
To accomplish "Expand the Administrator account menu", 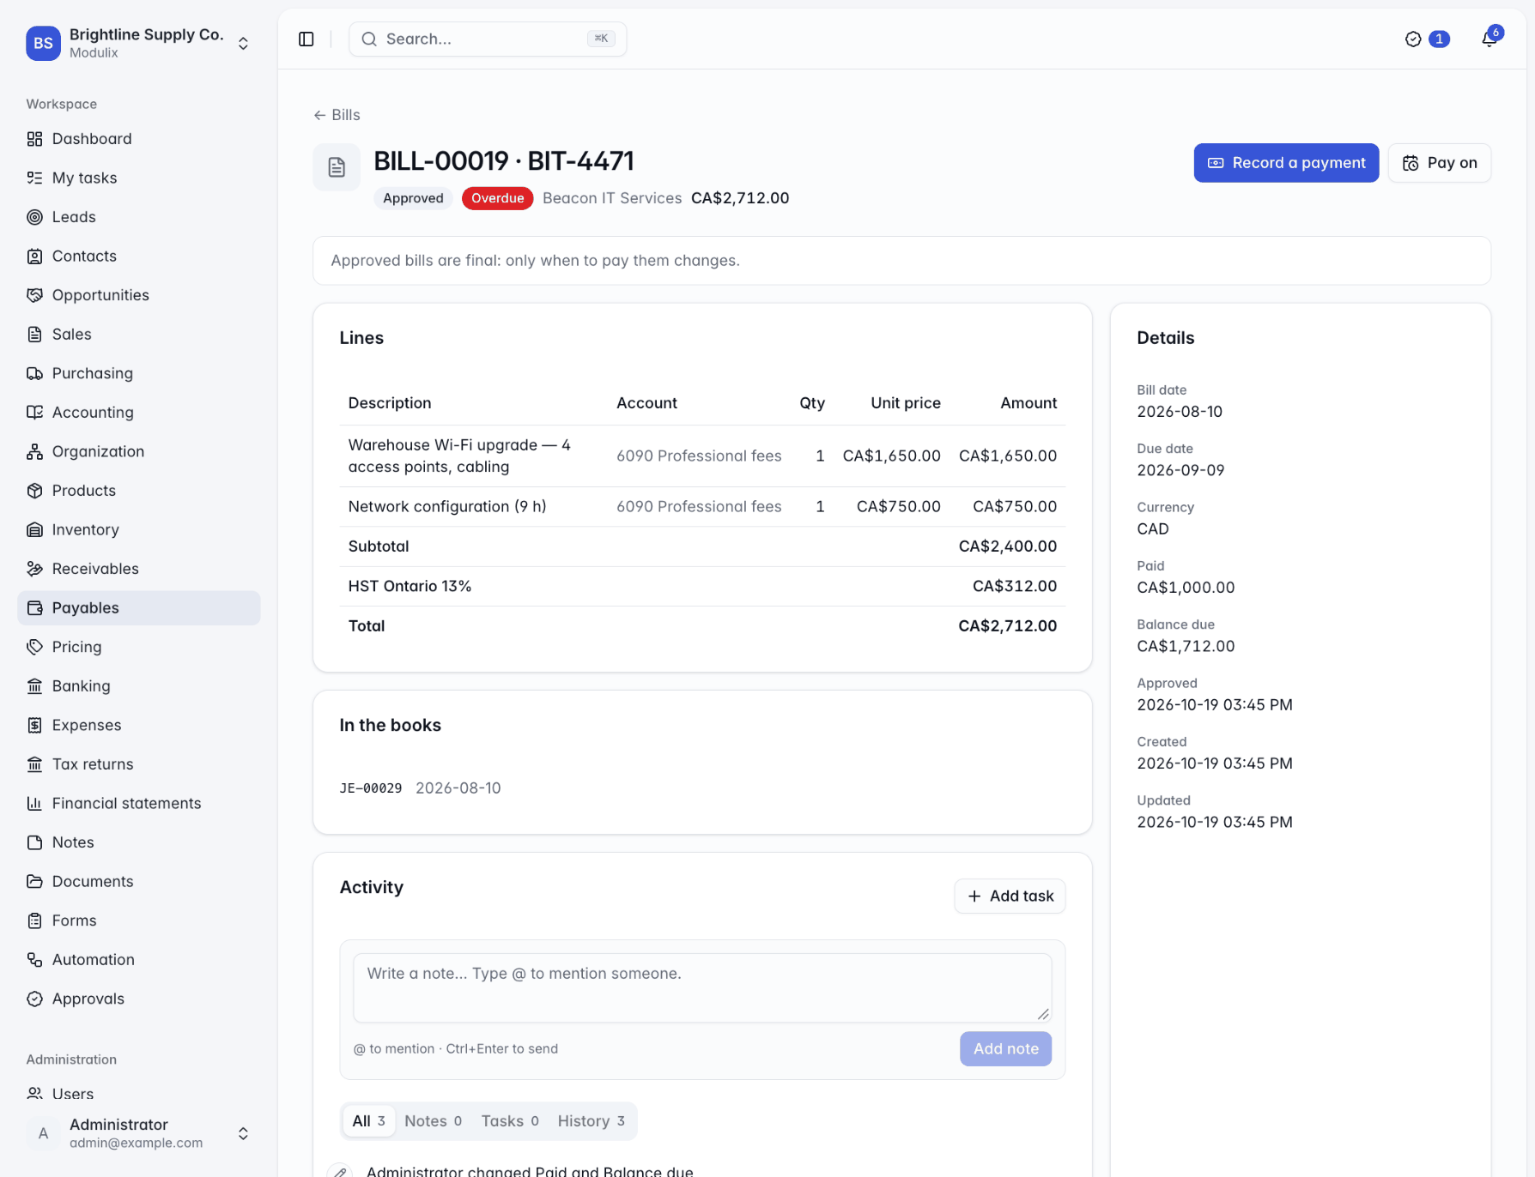I will point(138,1133).
